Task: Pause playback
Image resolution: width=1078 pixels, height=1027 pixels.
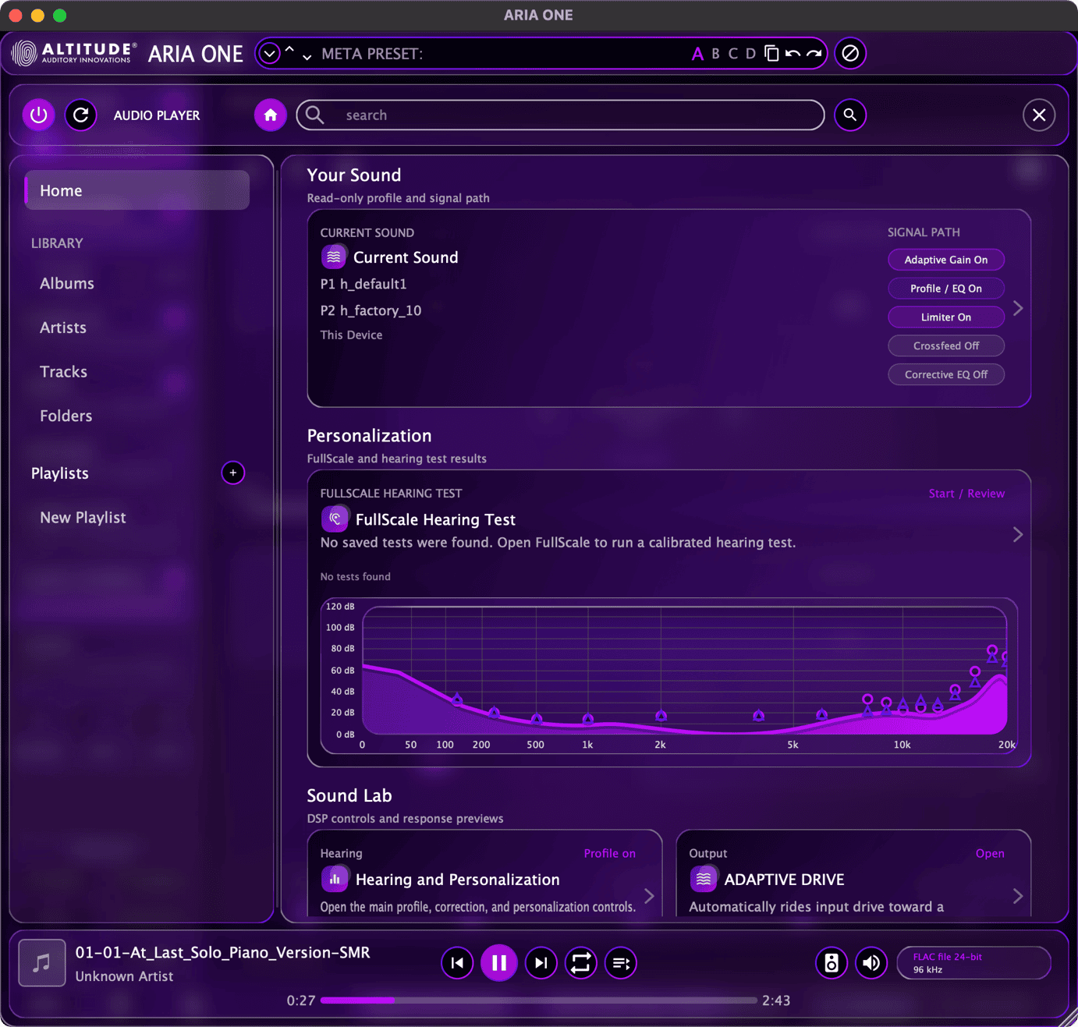Action: [499, 963]
